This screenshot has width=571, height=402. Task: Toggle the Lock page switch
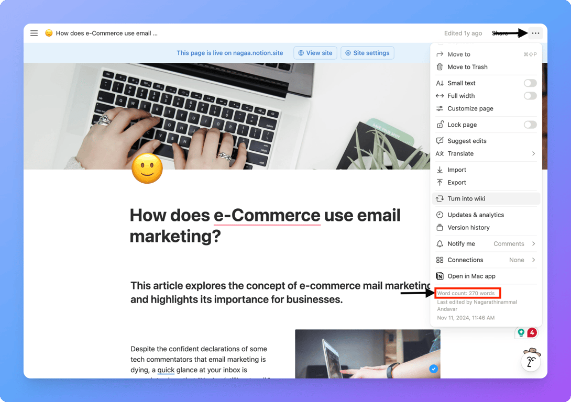click(x=530, y=125)
